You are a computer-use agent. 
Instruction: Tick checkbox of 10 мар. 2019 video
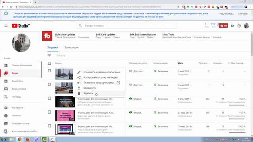tap(49, 126)
